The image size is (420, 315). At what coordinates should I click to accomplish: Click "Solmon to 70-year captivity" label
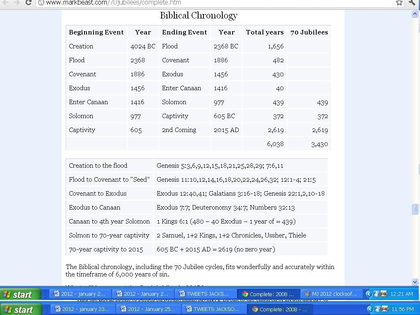pos(109,235)
